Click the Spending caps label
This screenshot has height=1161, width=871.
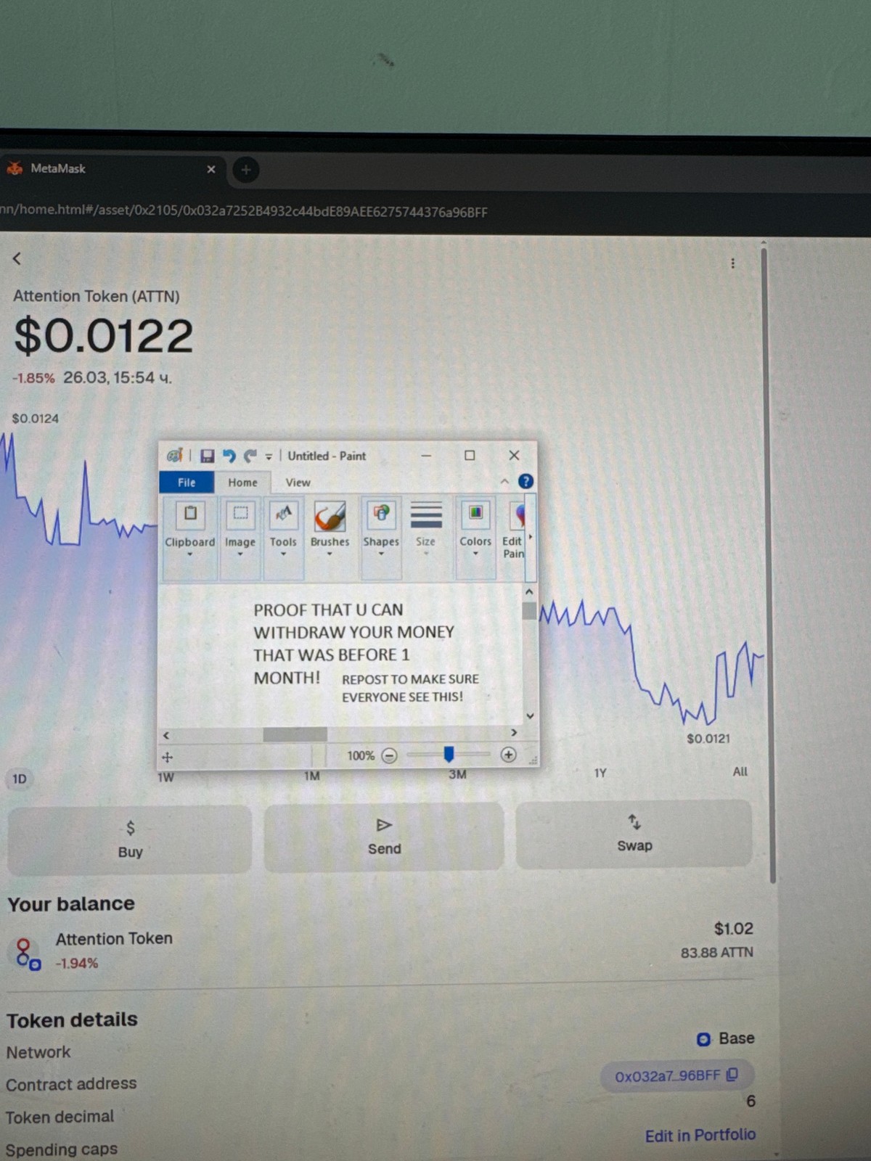coord(62,1149)
